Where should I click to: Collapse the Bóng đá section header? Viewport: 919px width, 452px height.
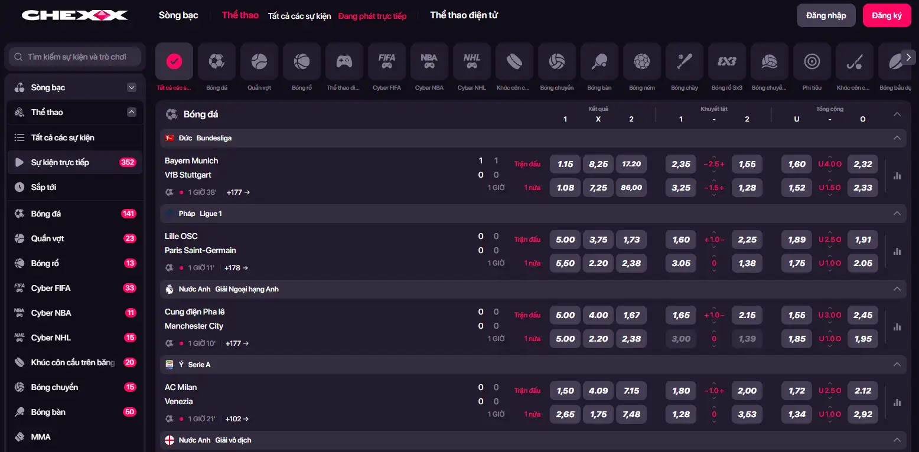(897, 114)
